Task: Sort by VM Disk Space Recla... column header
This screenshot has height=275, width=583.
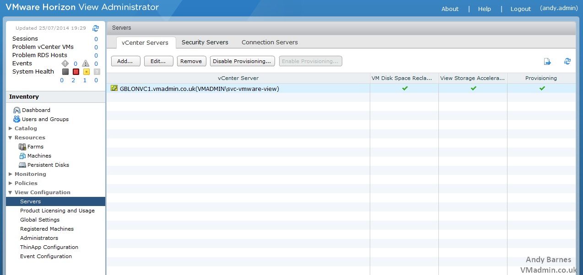Action: pyautogui.click(x=404, y=78)
